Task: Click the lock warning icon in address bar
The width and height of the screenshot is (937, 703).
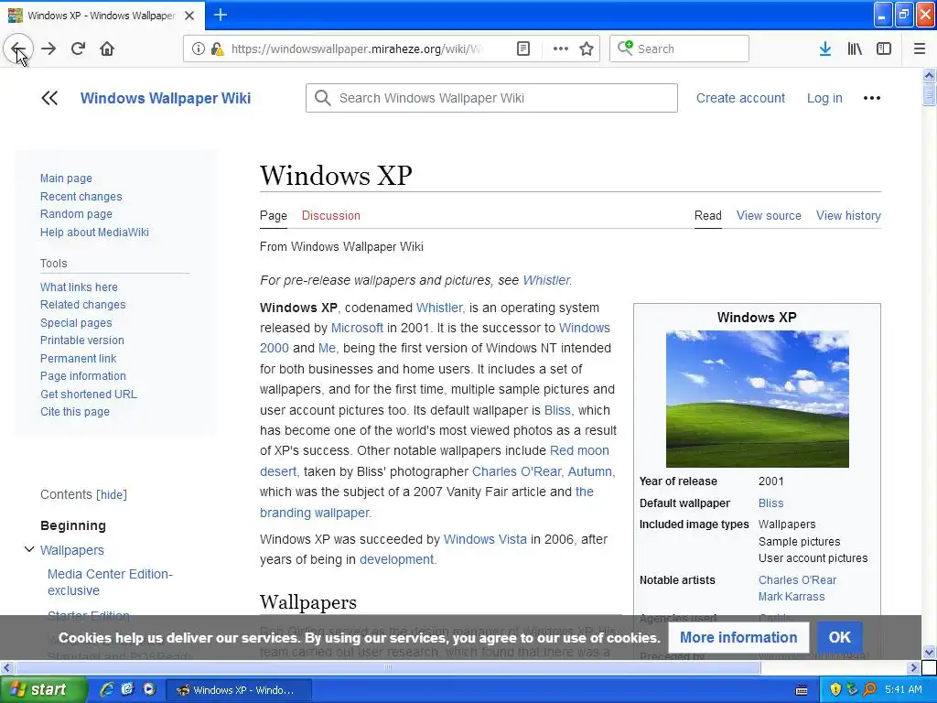Action: [x=217, y=49]
